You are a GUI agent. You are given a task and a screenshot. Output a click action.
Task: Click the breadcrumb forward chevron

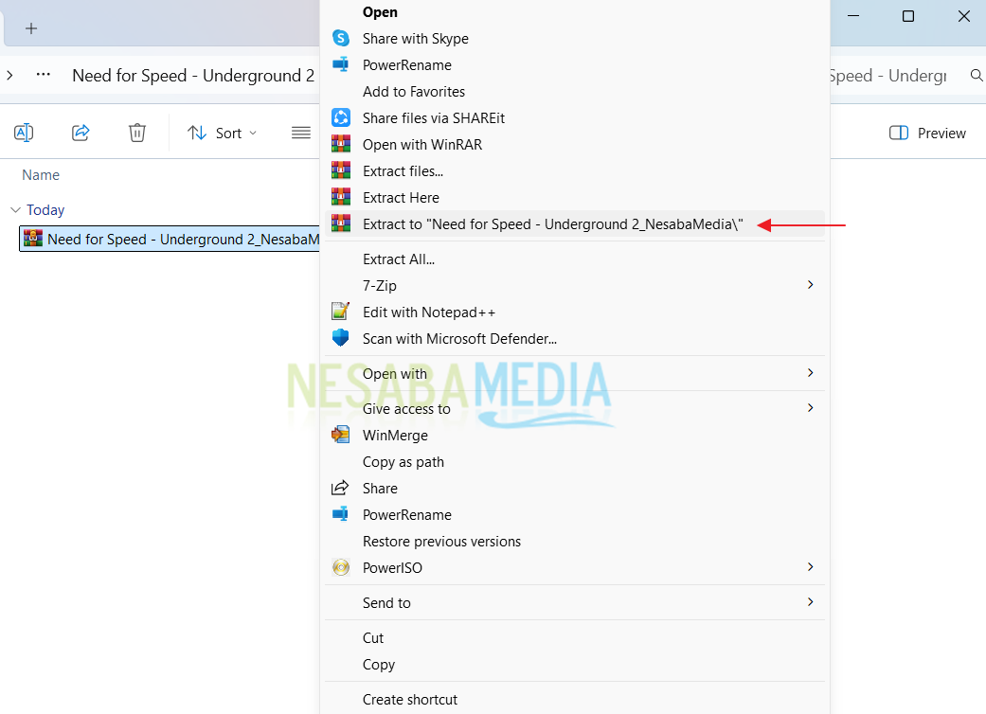[x=9, y=76]
